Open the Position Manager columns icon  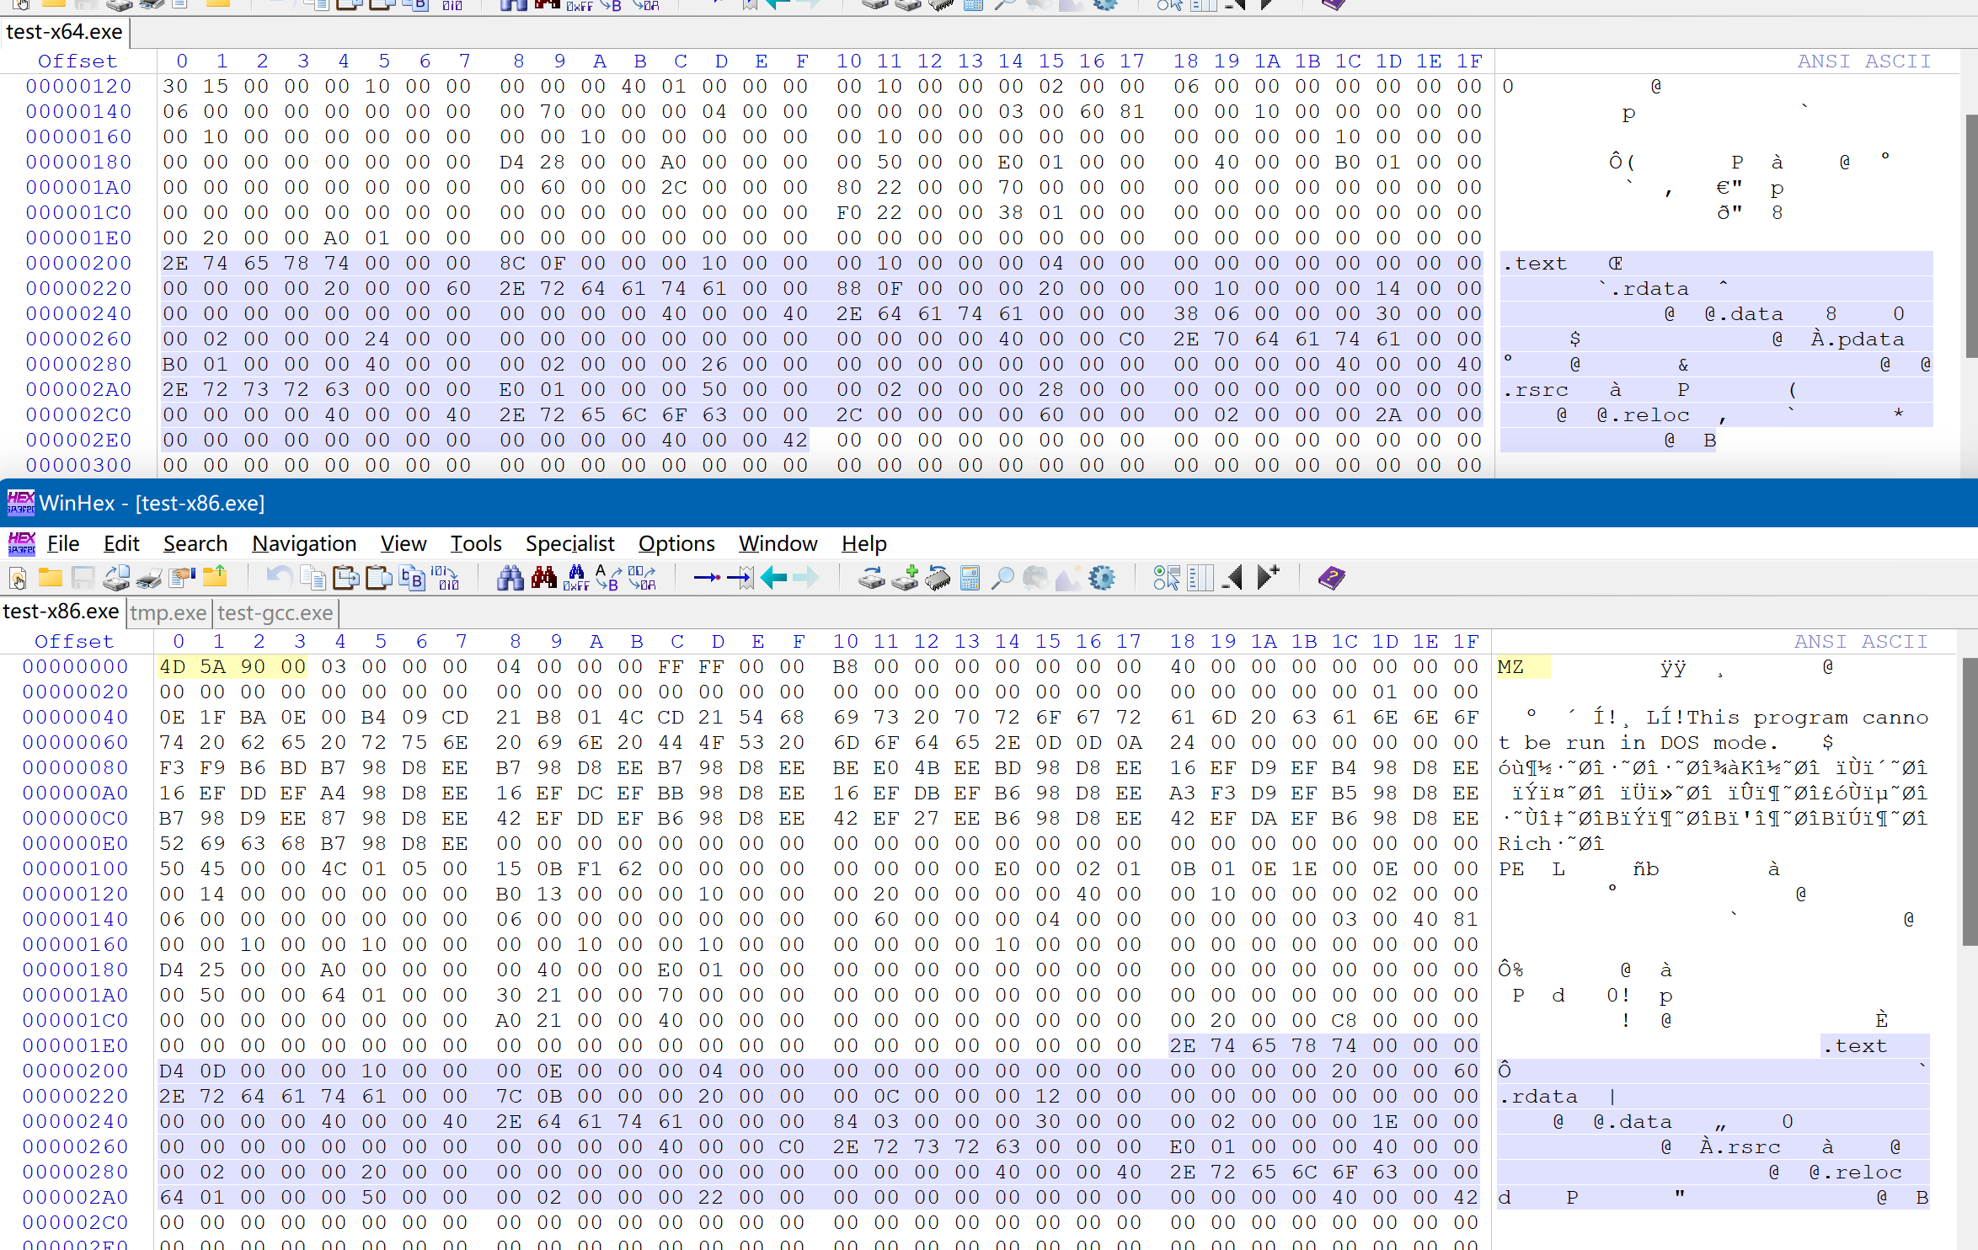pyautogui.click(x=1200, y=578)
